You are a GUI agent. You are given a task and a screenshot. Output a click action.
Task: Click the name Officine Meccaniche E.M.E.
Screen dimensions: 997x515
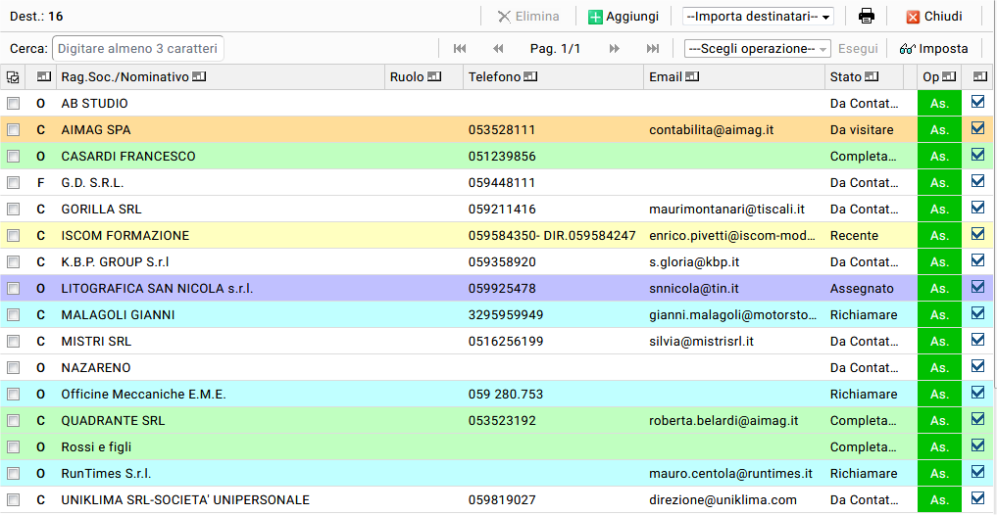click(x=144, y=395)
